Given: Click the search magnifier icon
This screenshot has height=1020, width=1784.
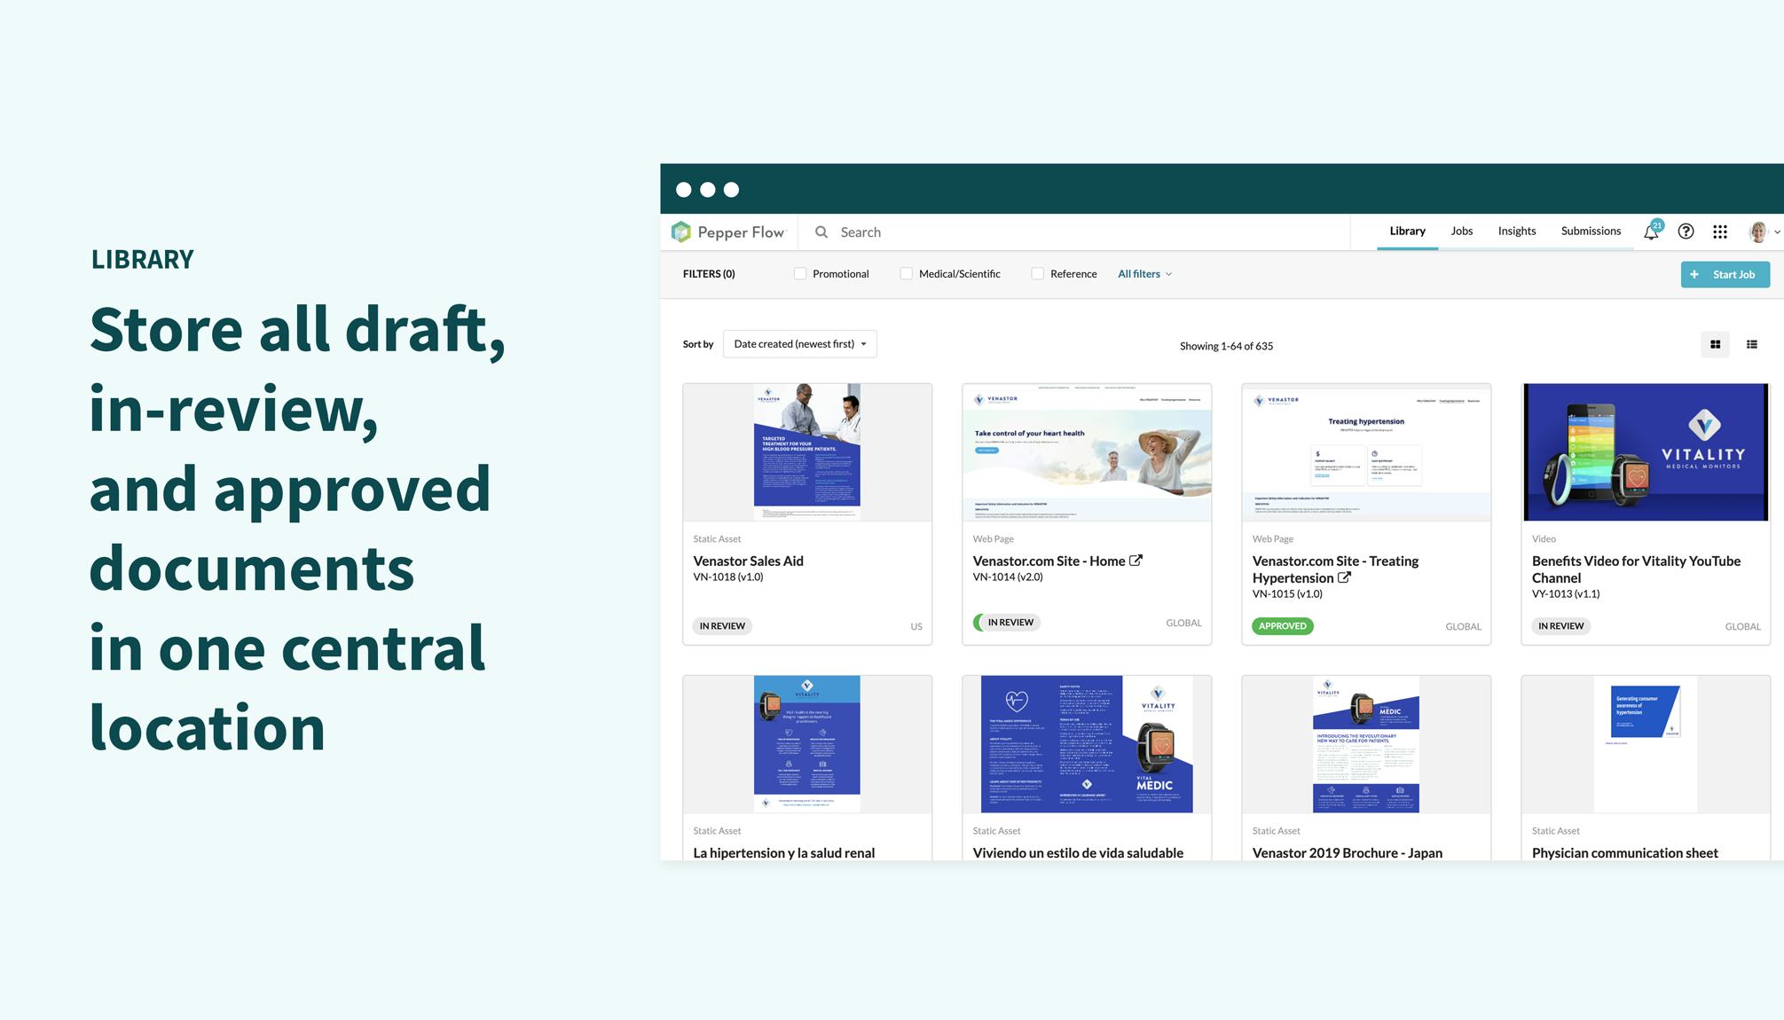Looking at the screenshot, I should [821, 231].
